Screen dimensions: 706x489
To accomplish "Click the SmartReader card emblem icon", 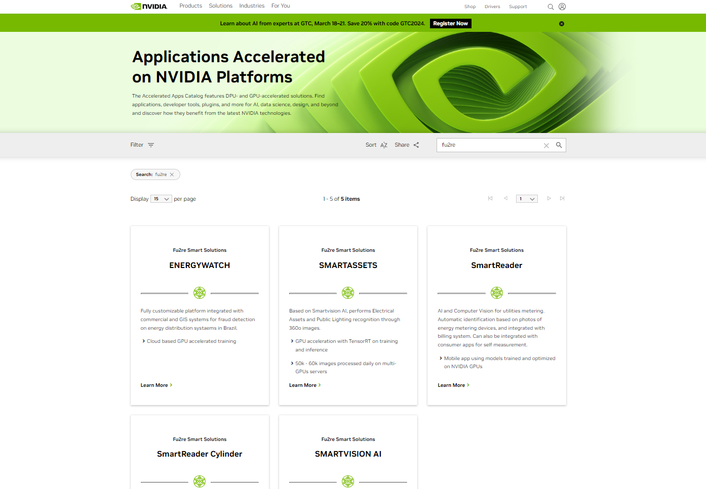I will (497, 293).
